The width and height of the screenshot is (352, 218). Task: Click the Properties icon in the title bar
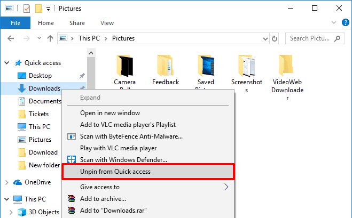pyautogui.click(x=27, y=9)
